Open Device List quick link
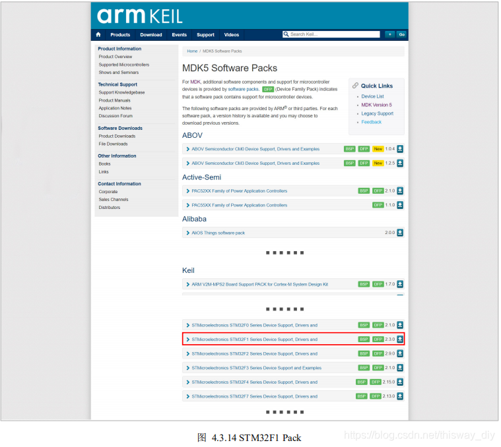Screen dimensions: 501x447 pyautogui.click(x=372, y=96)
